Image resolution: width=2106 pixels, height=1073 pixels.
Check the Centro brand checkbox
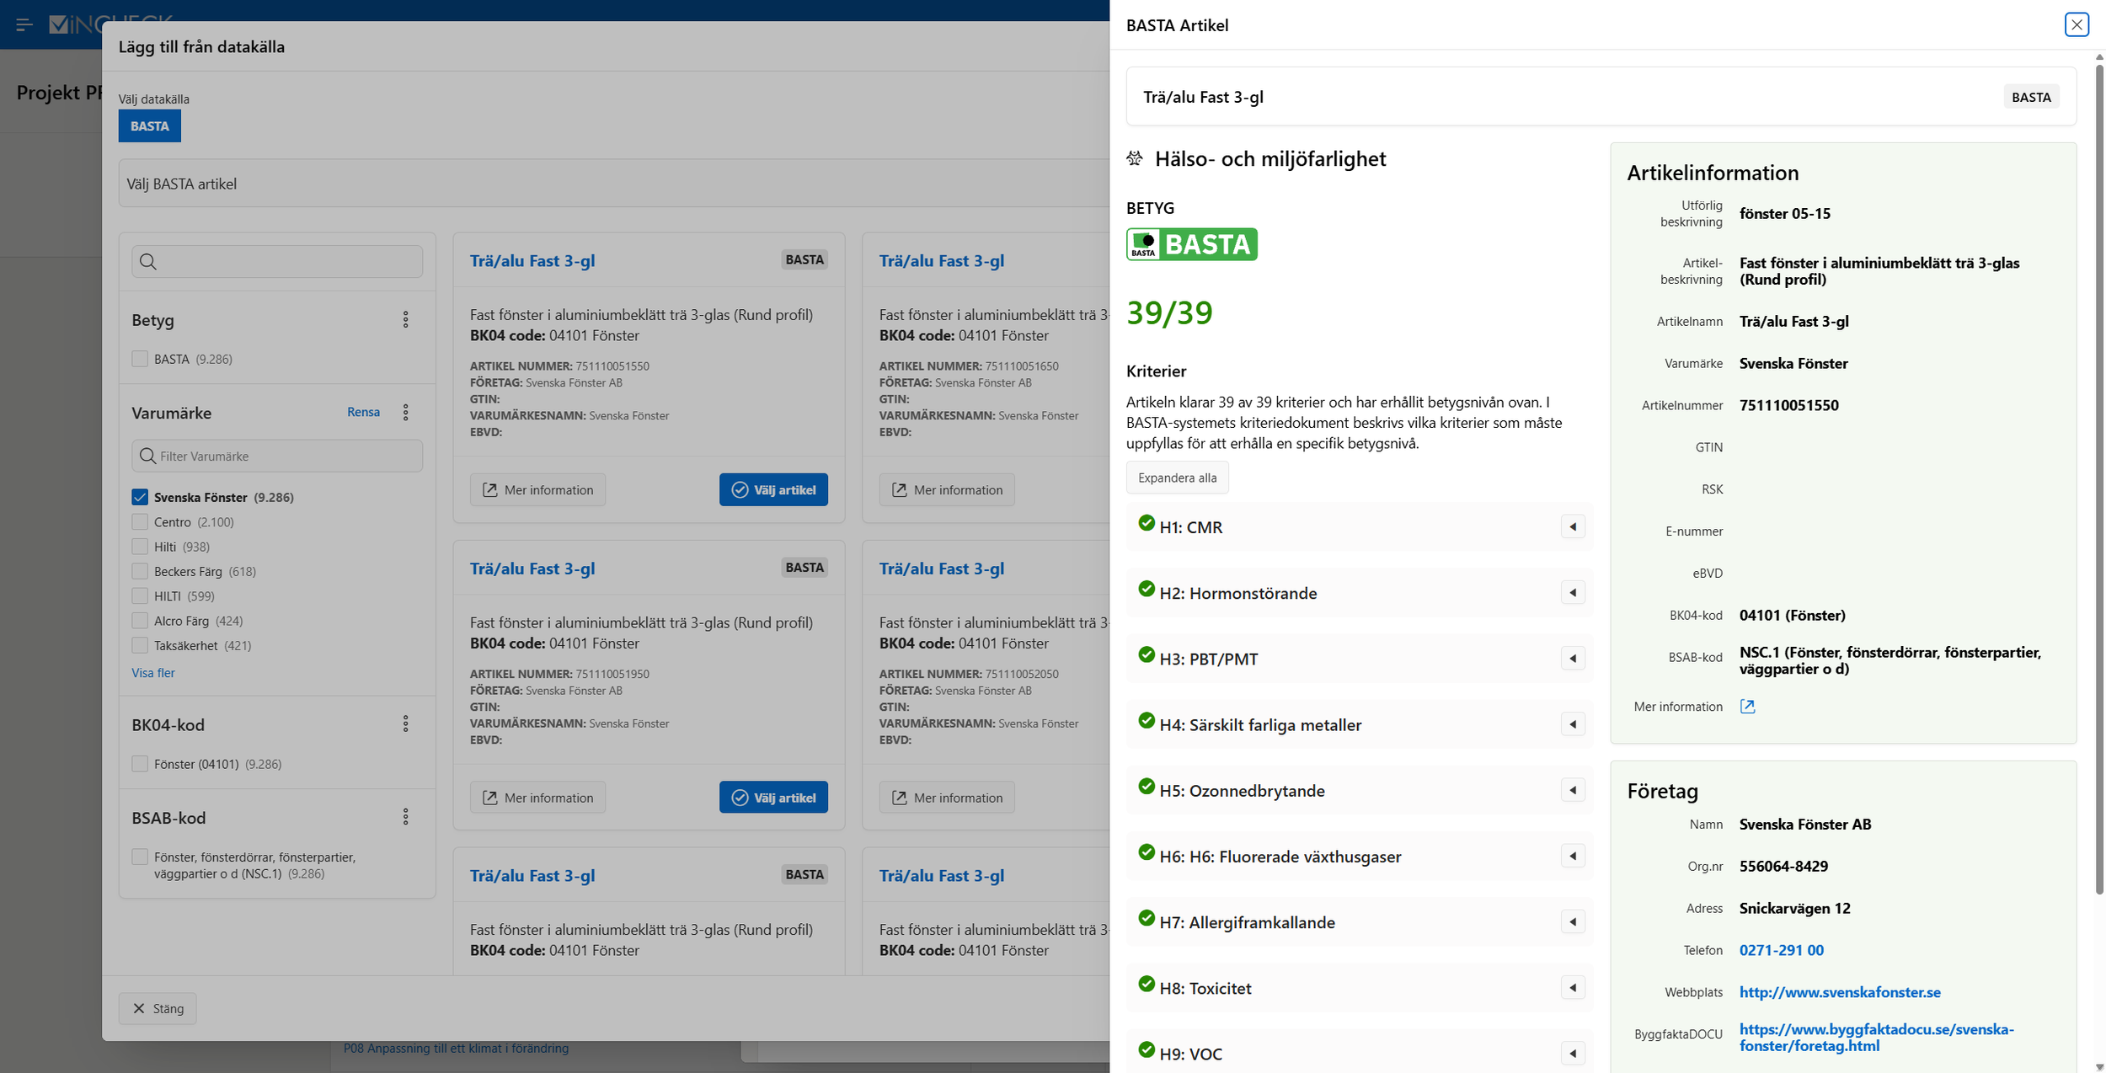(140, 522)
